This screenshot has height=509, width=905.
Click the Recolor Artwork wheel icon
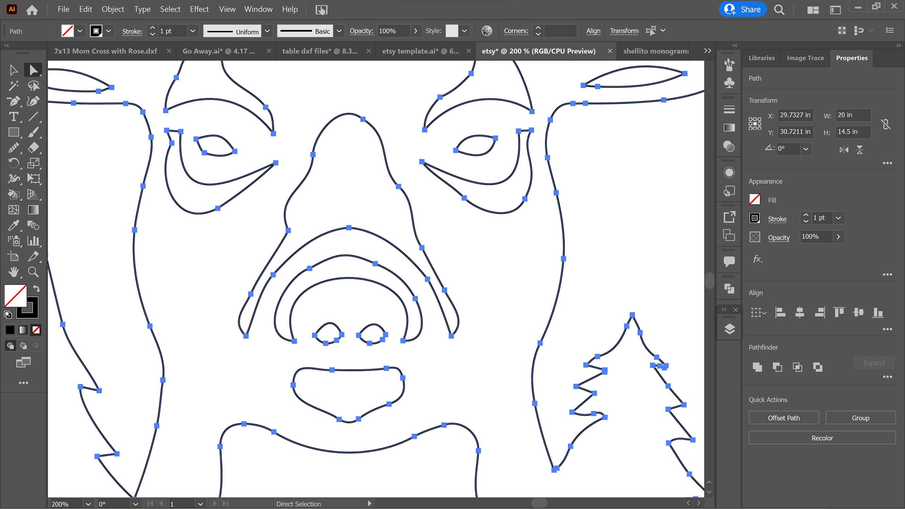pos(487,31)
